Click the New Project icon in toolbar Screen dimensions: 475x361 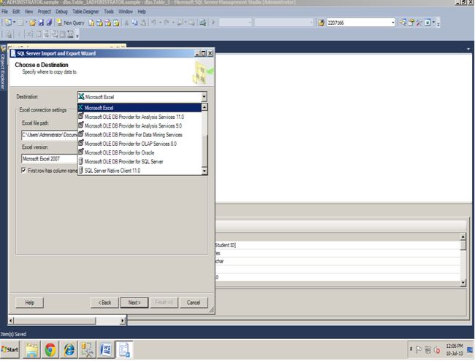pos(8,23)
